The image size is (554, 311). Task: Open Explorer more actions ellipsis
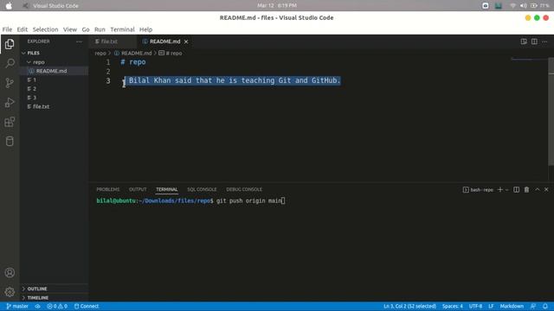click(79, 41)
